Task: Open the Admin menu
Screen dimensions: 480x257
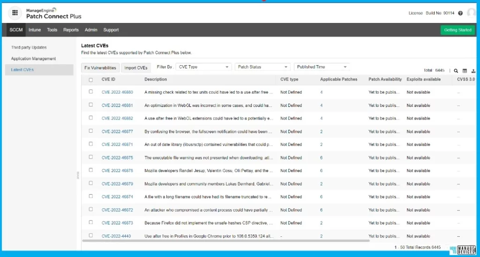Action: coord(91,30)
